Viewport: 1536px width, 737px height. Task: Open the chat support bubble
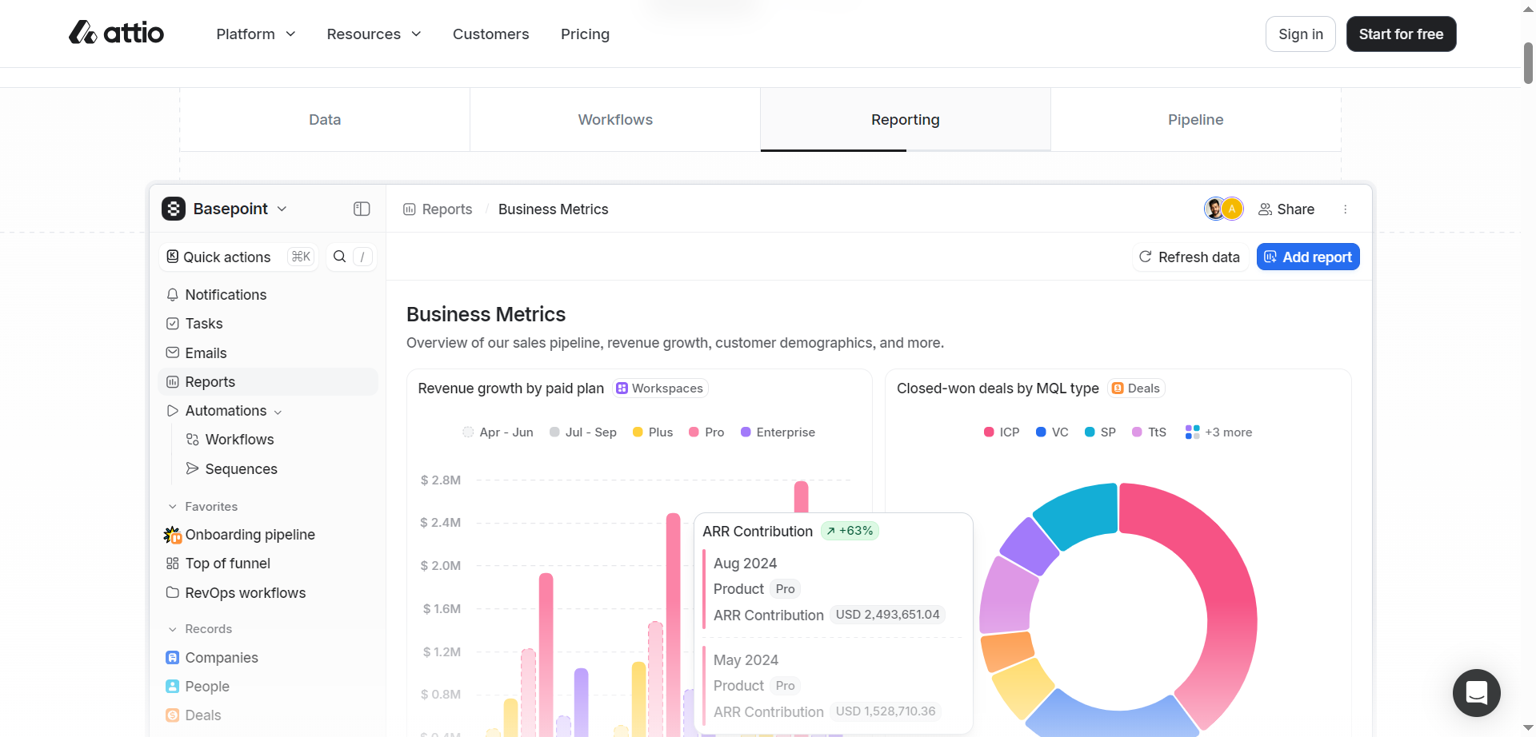pyautogui.click(x=1477, y=693)
